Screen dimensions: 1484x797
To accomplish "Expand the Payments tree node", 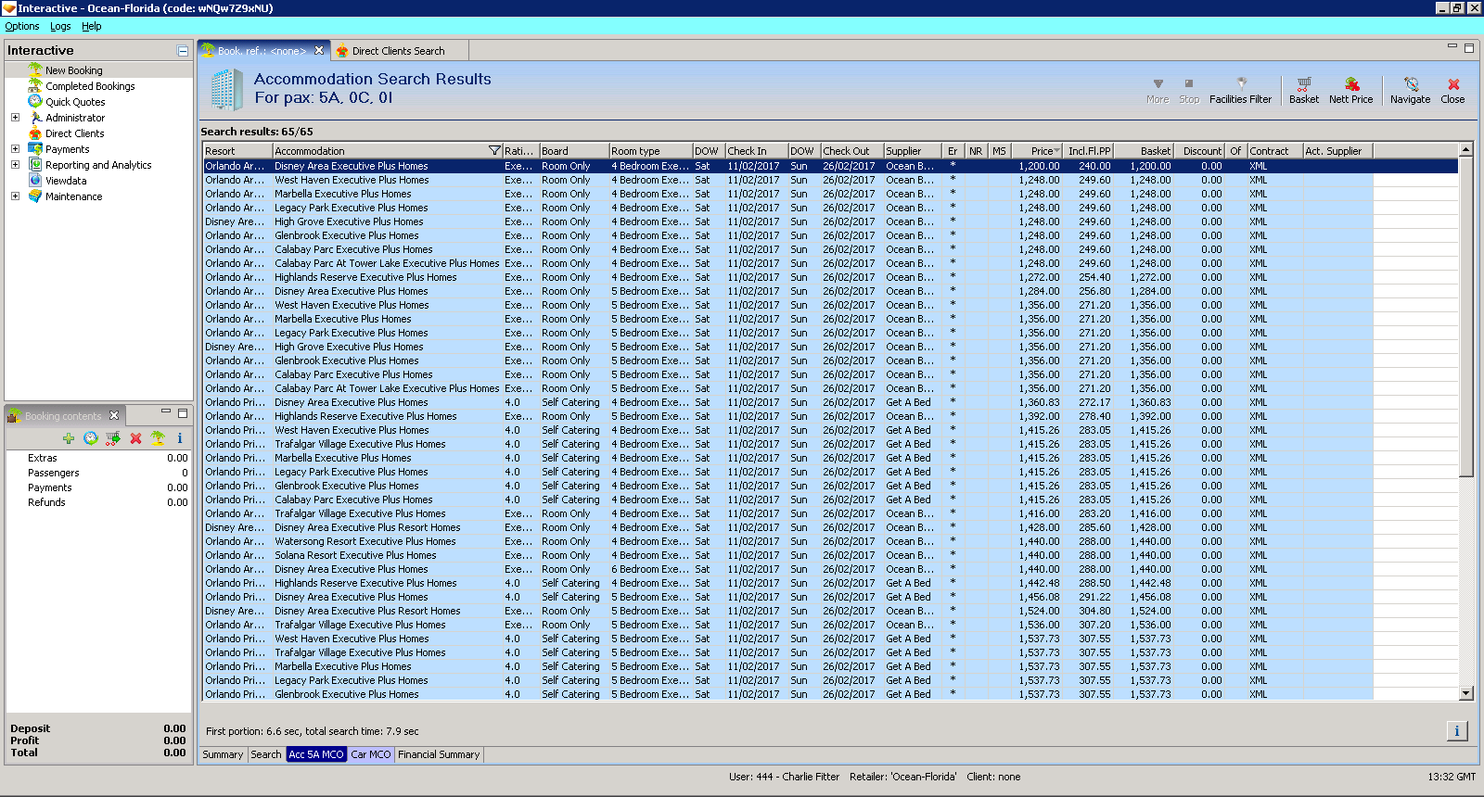I will click(x=15, y=148).
